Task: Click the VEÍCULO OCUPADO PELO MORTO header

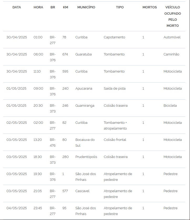Action: 173,16
